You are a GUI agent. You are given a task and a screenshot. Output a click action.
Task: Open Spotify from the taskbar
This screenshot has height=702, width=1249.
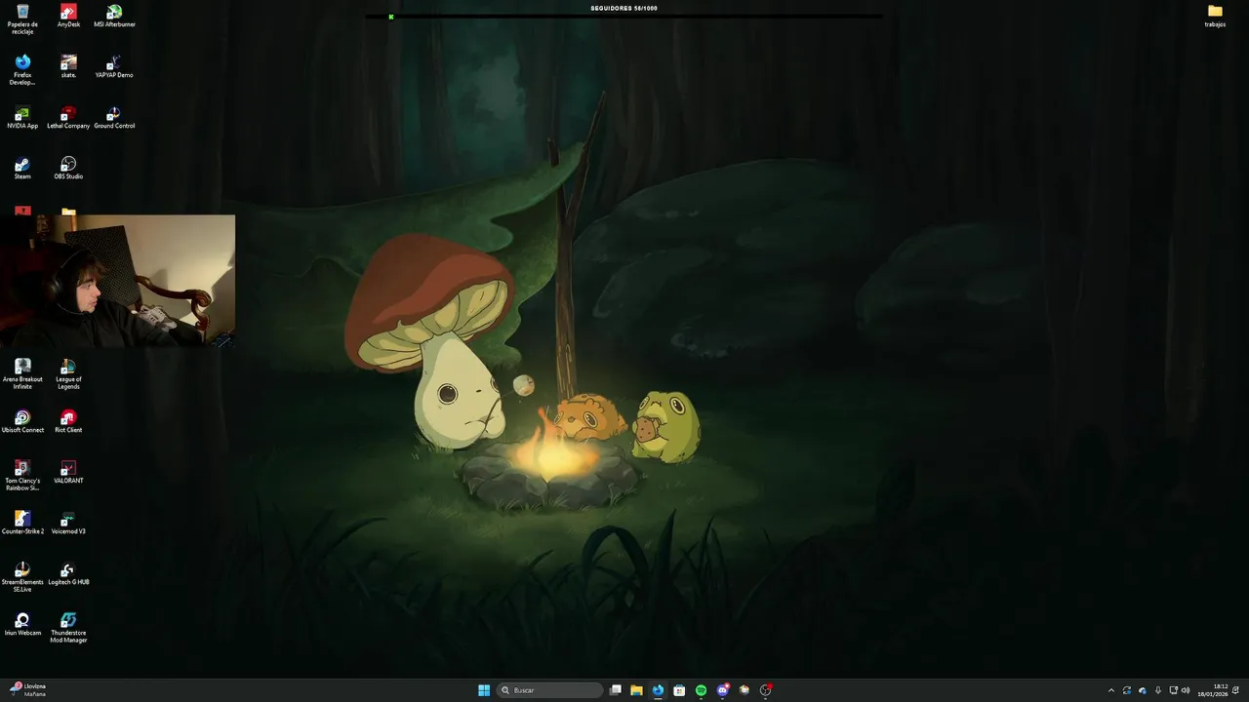click(x=701, y=690)
